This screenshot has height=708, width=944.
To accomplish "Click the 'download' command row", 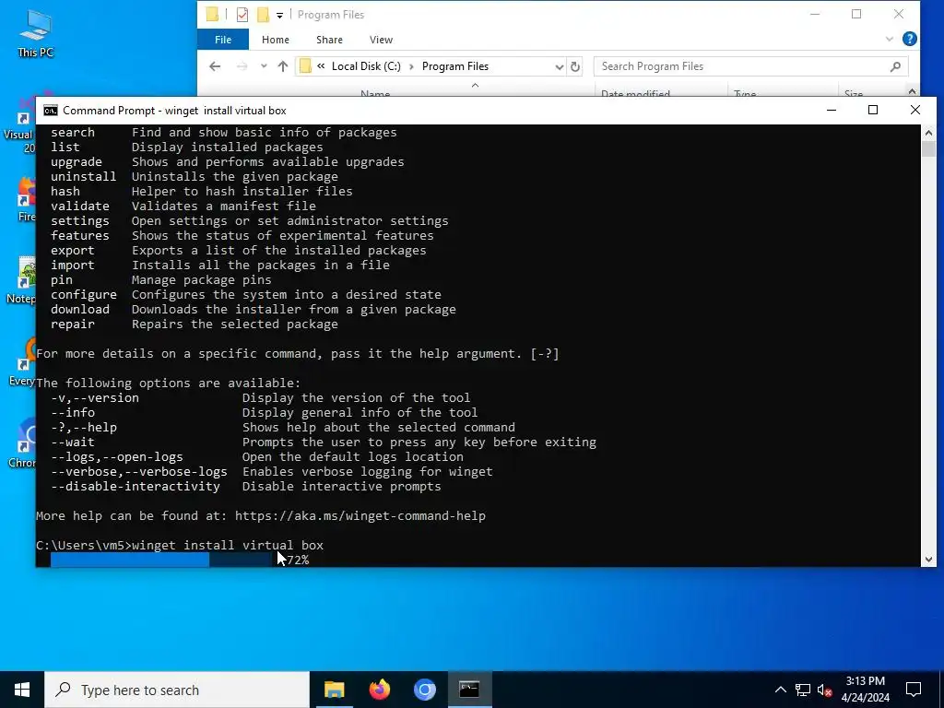I will coord(254,310).
